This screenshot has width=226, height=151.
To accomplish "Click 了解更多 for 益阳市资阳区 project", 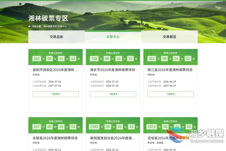I will pos(56,94).
